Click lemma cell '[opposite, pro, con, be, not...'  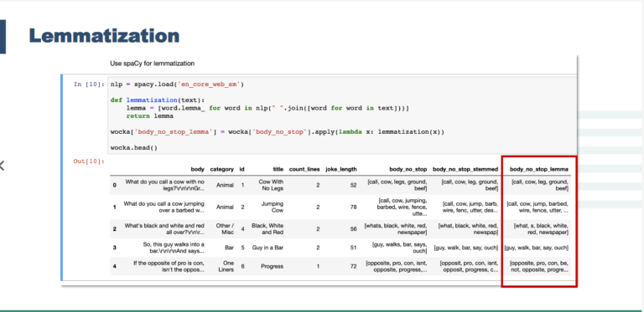(x=539, y=266)
